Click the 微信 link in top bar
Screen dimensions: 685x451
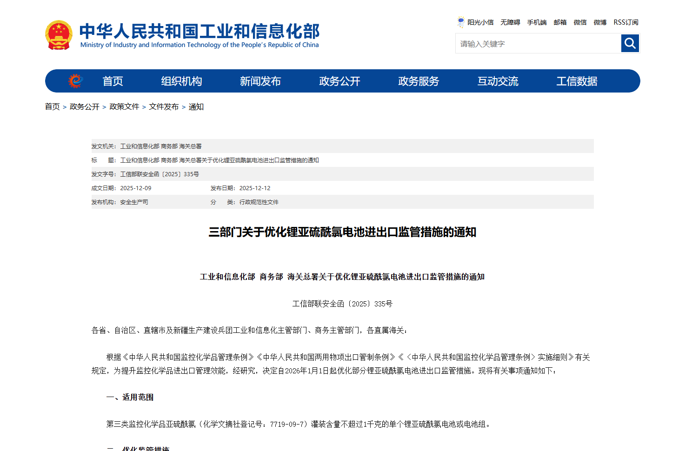(580, 22)
